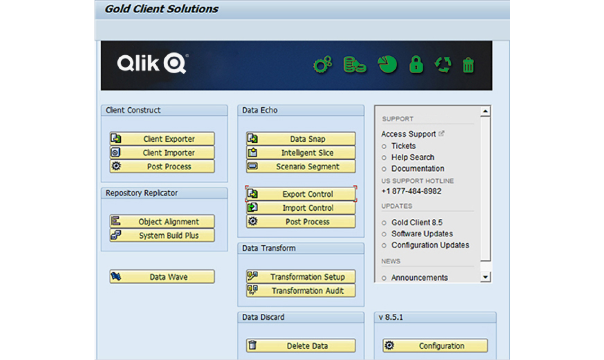Open Gold Client 8.5 update link
The image size is (604, 360).
point(417,223)
